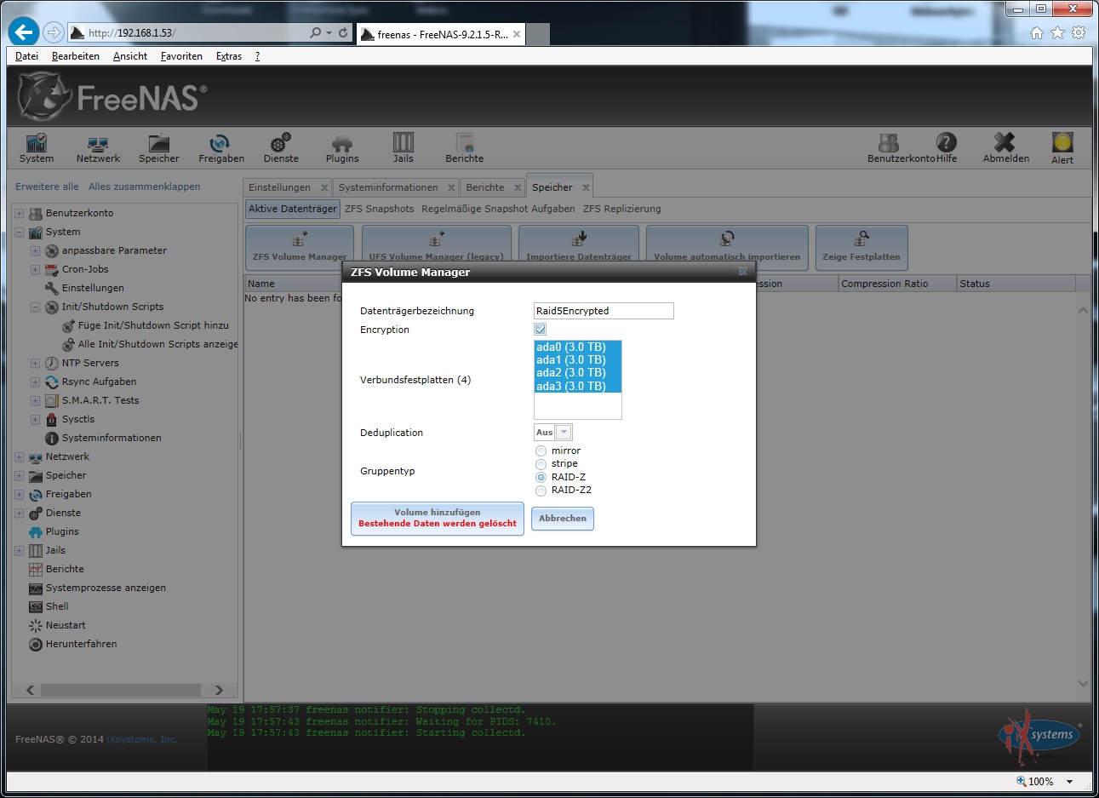Click the browser forward arrow

[54, 32]
